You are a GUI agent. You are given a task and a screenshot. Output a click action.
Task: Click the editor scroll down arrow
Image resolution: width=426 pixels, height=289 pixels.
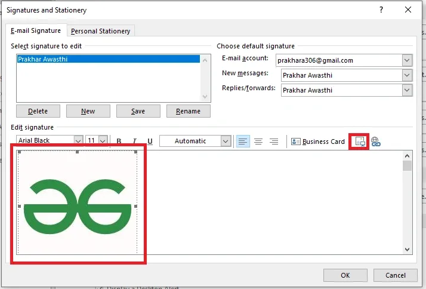click(407, 250)
